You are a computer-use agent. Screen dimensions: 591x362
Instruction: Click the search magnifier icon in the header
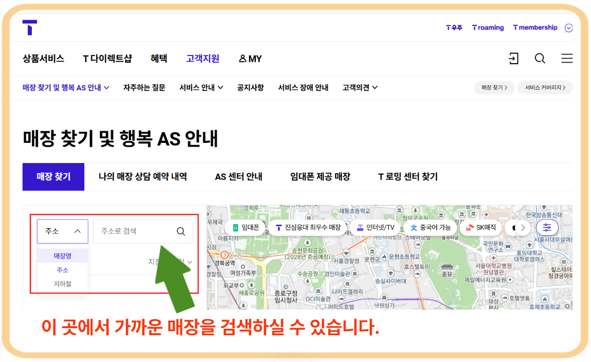tap(540, 59)
